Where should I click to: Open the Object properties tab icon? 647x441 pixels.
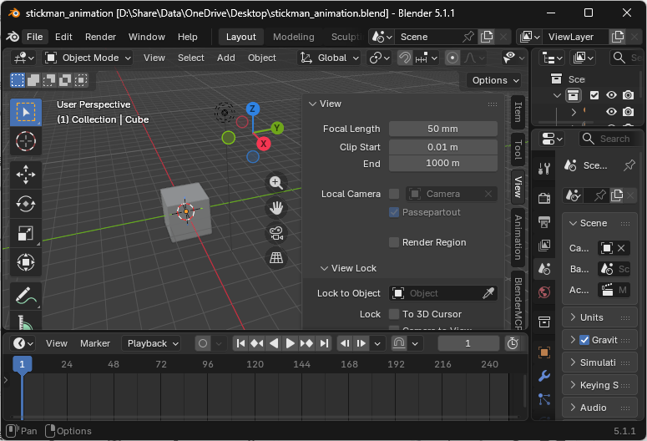[x=544, y=352]
